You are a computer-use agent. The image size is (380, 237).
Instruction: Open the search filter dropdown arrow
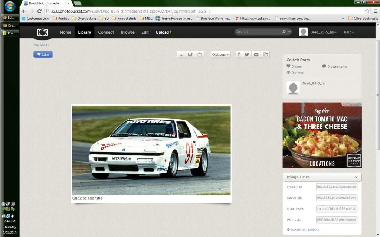[x=289, y=32]
